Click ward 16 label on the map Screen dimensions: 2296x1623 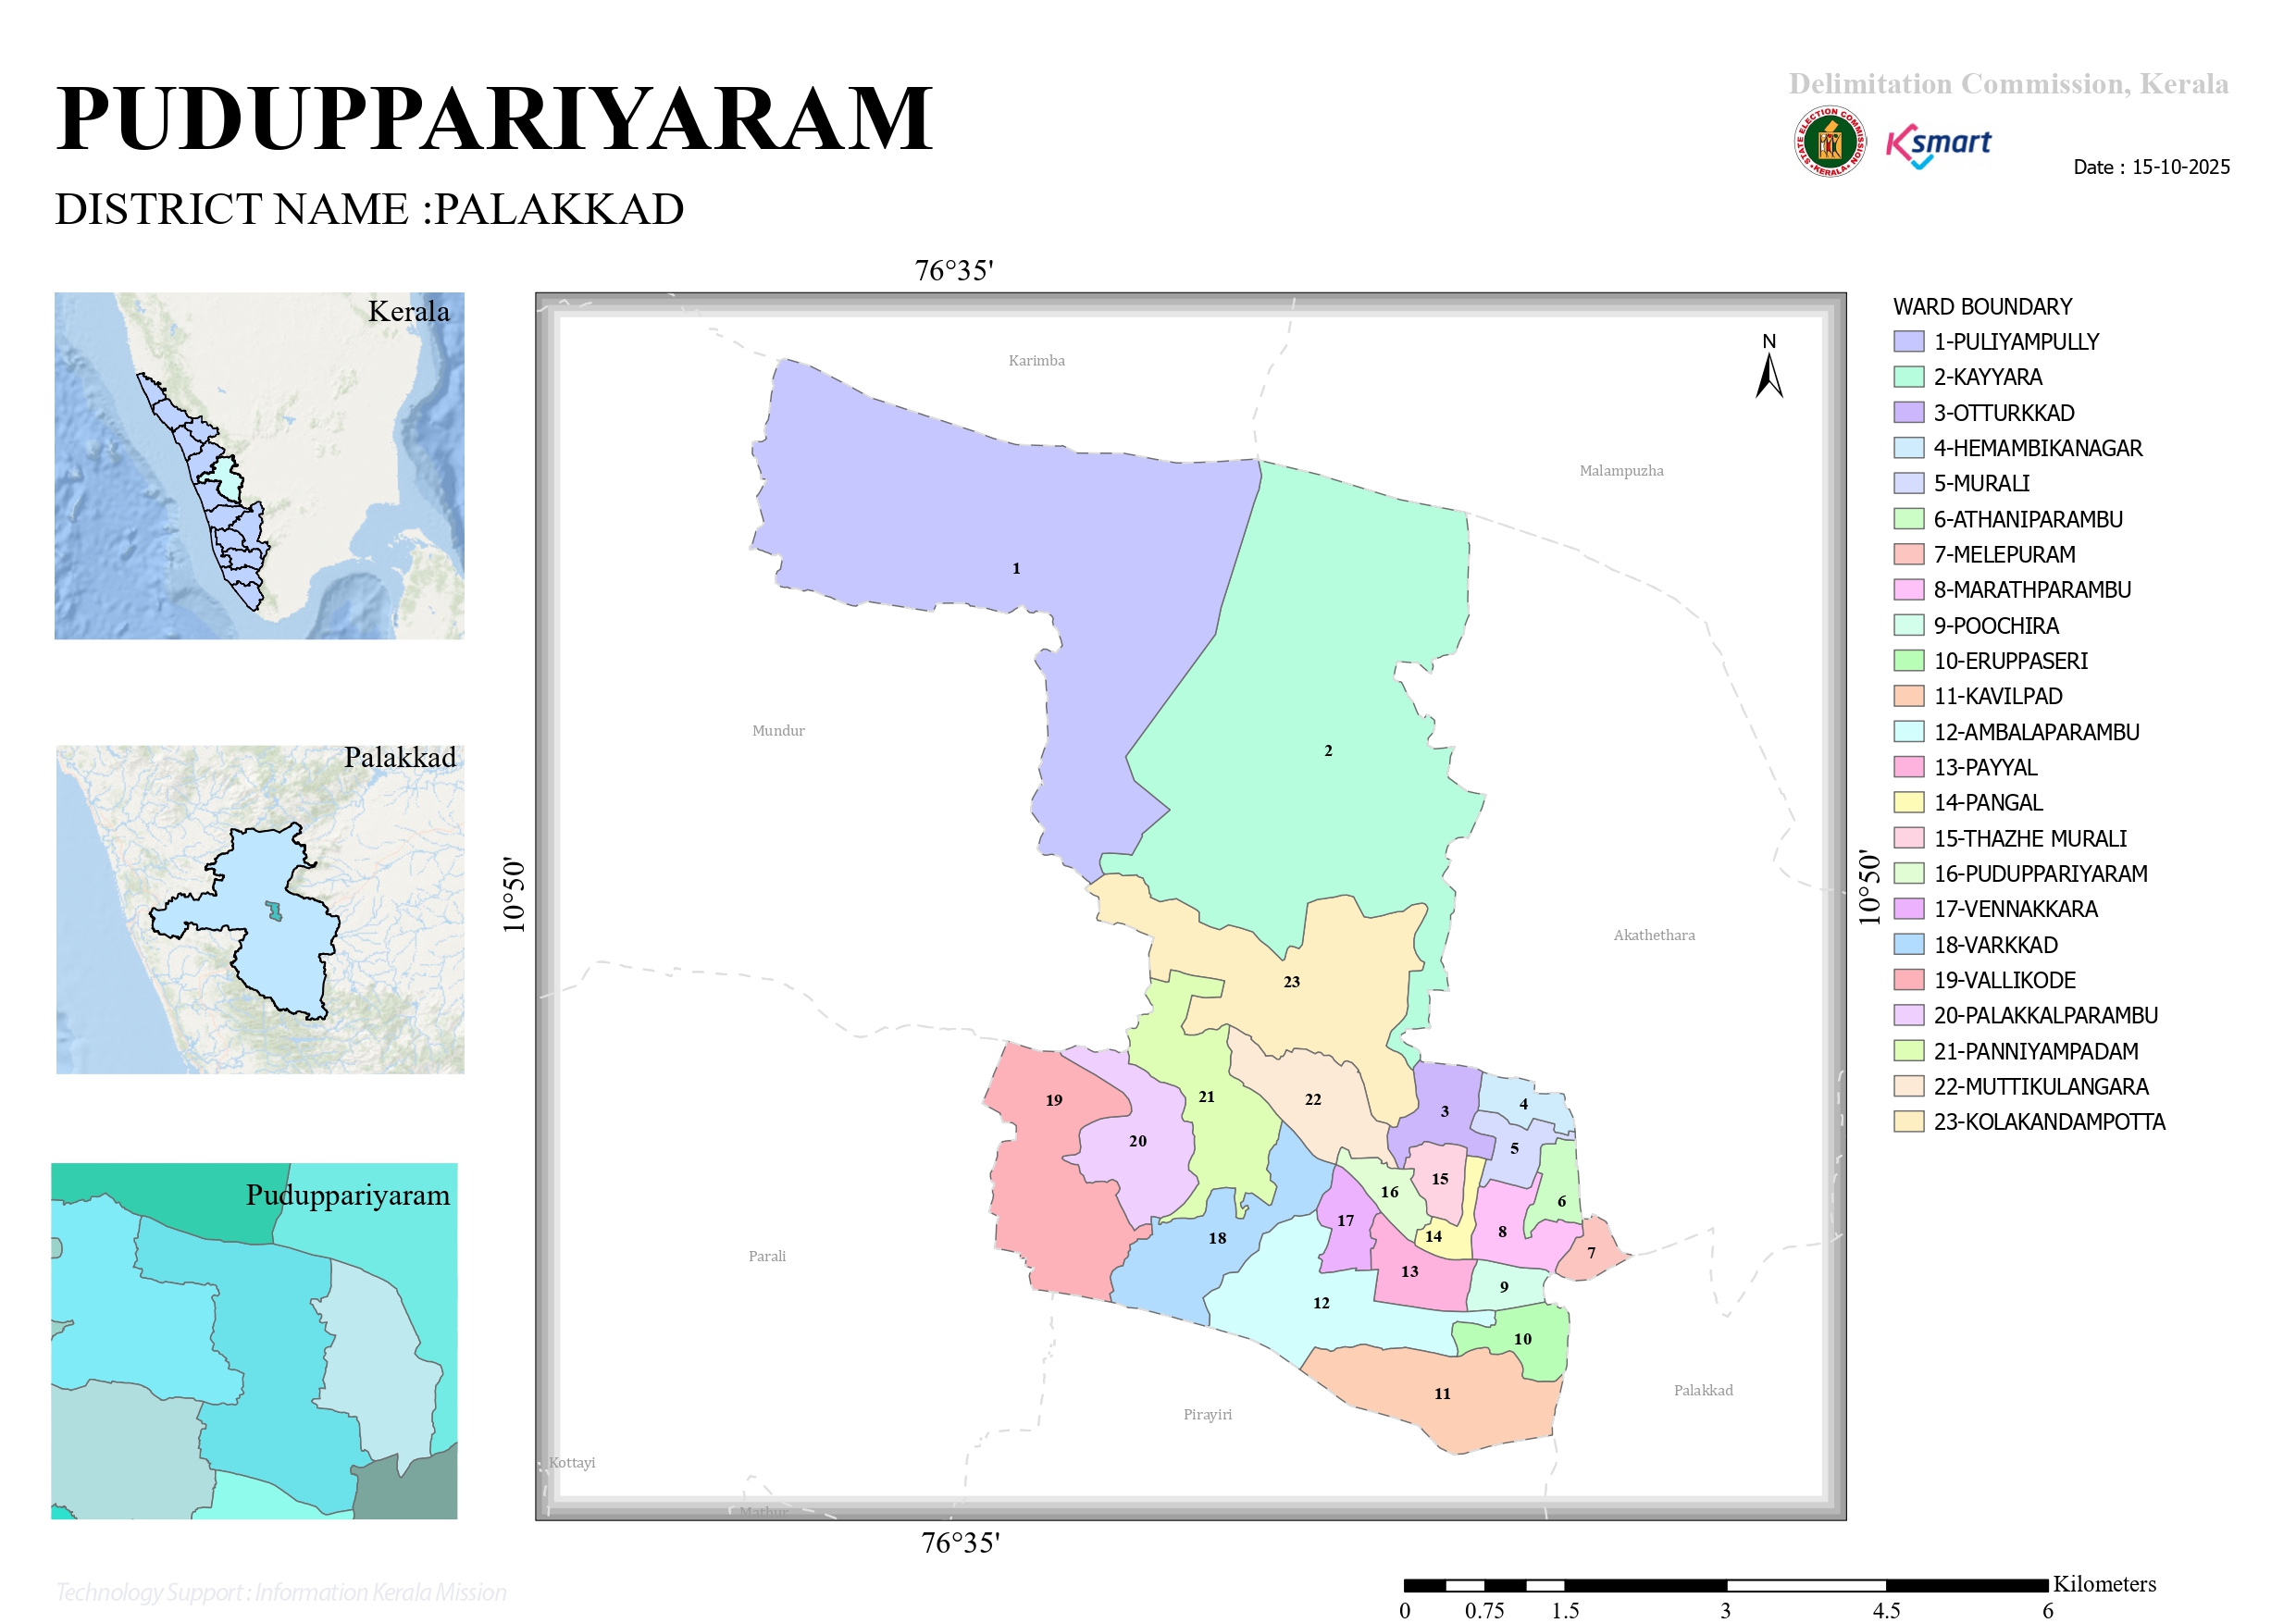[1389, 1192]
